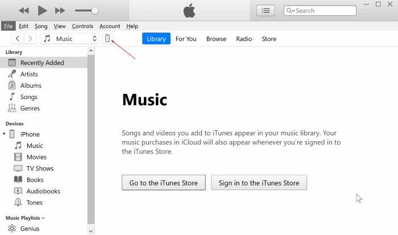This screenshot has height=235, width=398.
Task: Open the Up Next list view icon
Action: click(x=265, y=10)
